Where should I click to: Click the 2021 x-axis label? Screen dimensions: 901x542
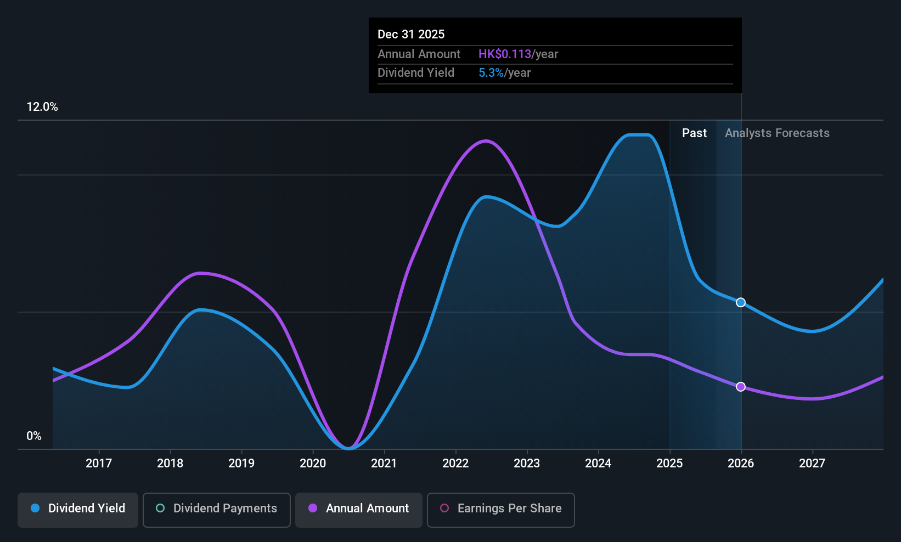[384, 463]
